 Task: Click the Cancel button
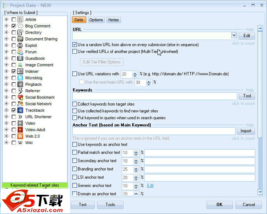pos(249,205)
